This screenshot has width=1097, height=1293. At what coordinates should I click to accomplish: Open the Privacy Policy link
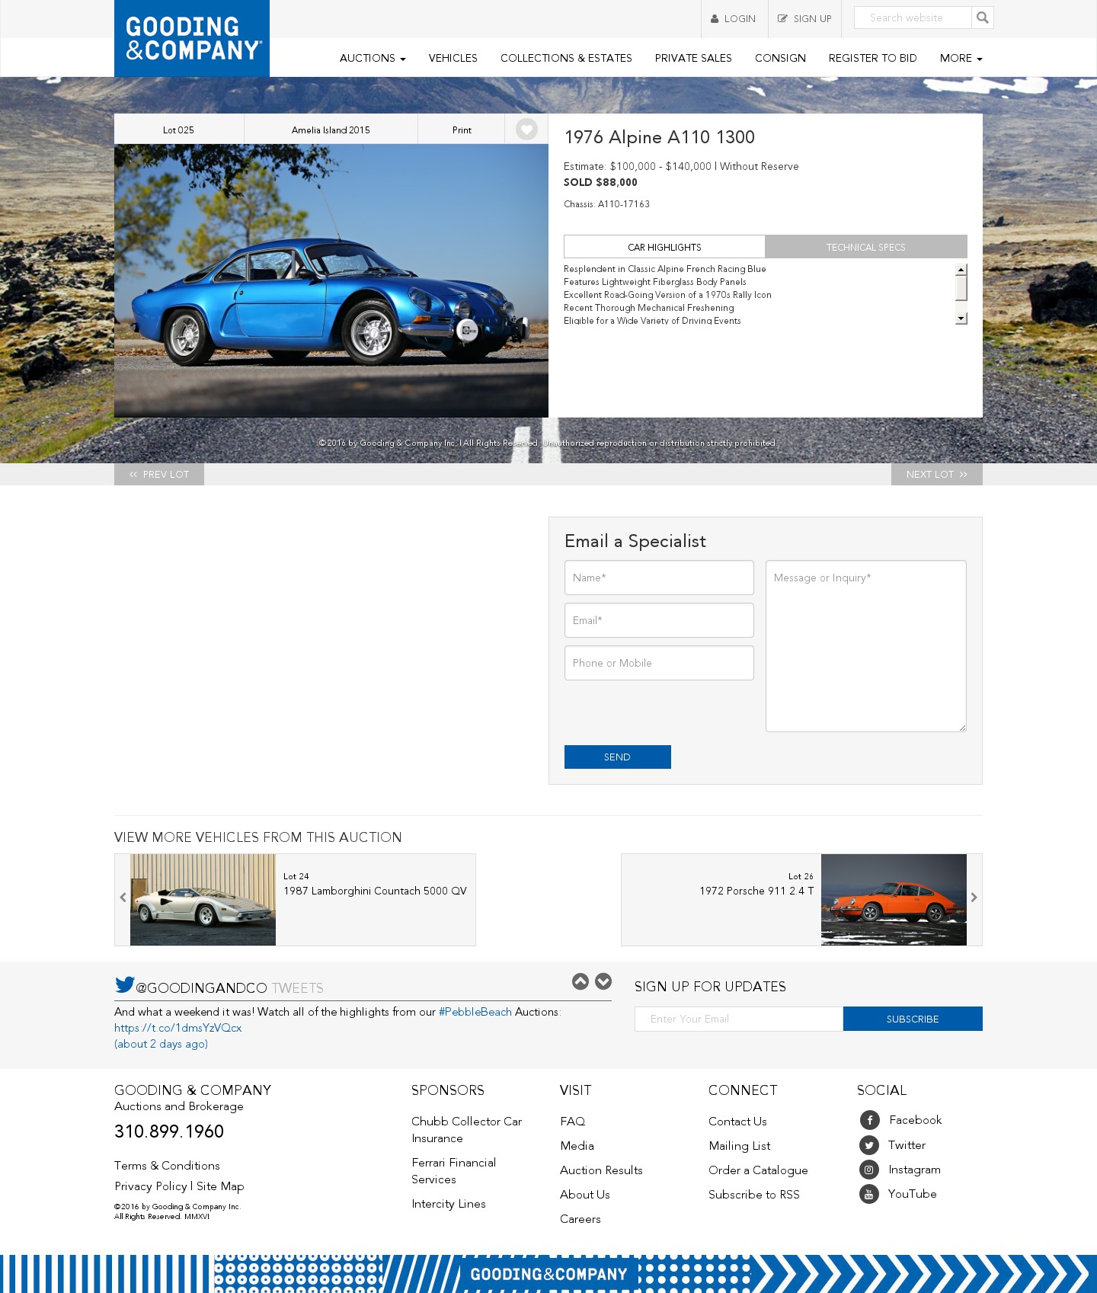151,1186
